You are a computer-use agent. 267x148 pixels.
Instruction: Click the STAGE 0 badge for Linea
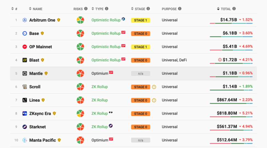(x=140, y=100)
